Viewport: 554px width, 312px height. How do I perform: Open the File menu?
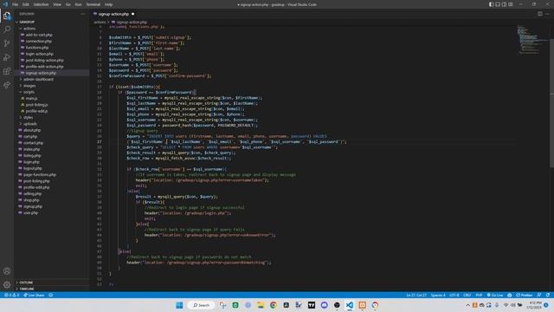click(16, 4)
